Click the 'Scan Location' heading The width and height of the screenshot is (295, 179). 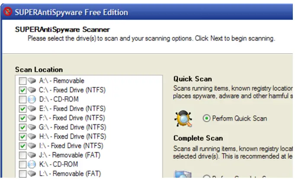point(39,70)
